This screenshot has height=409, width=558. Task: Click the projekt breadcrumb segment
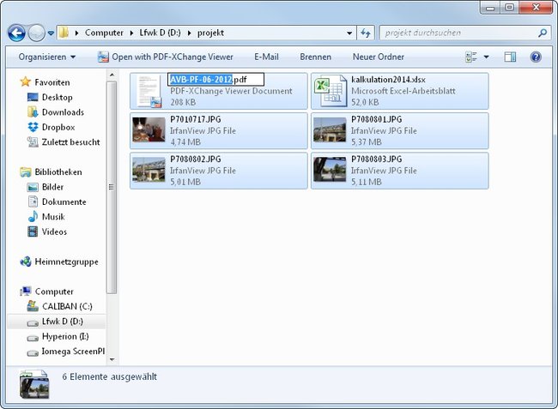(x=210, y=33)
